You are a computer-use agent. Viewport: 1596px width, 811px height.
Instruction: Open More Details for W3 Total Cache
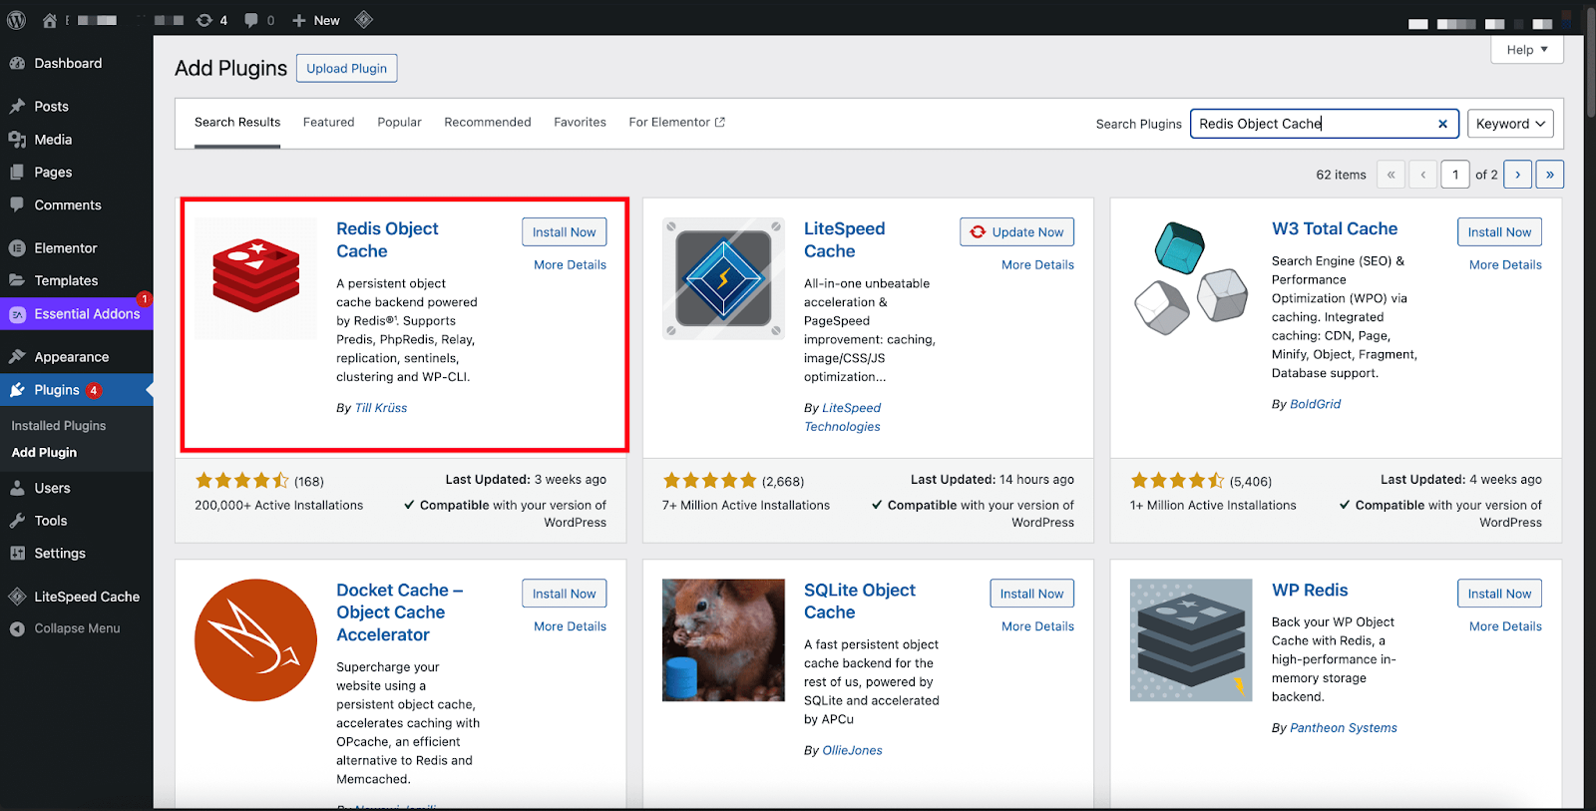pos(1505,265)
